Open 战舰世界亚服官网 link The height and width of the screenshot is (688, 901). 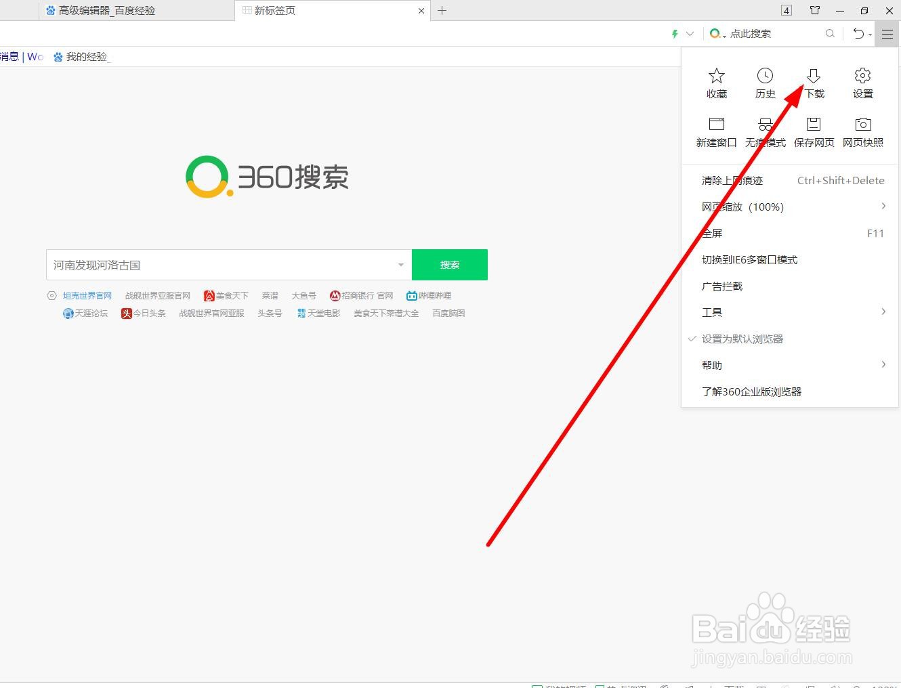point(158,296)
